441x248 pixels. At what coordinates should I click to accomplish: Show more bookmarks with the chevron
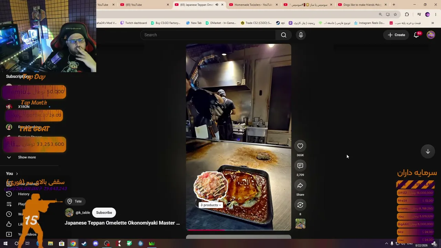click(x=433, y=23)
